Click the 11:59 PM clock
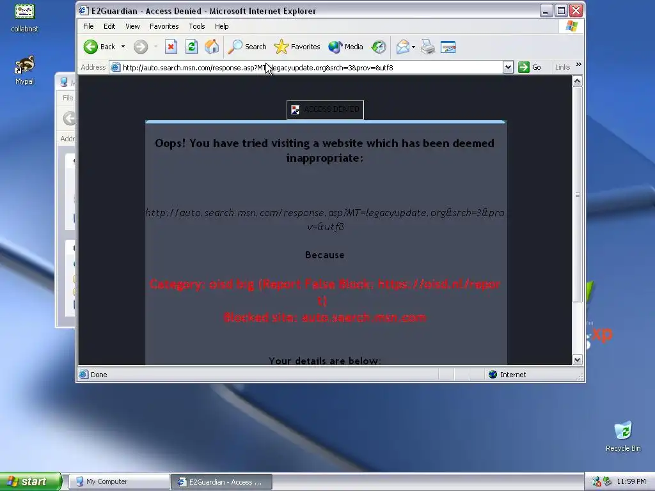Viewport: 655px width, 491px height. [631, 481]
